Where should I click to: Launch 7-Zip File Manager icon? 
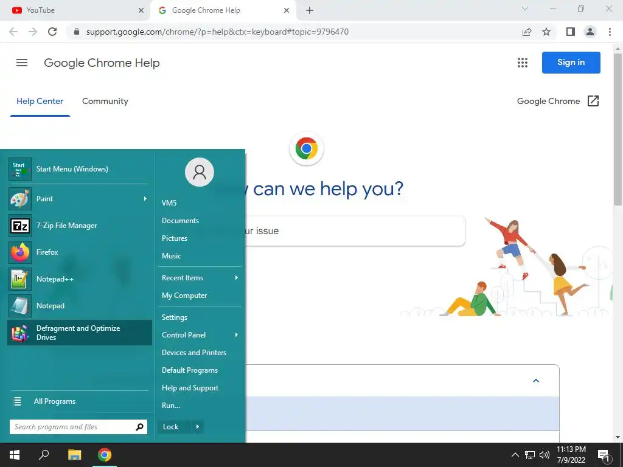pyautogui.click(x=20, y=226)
